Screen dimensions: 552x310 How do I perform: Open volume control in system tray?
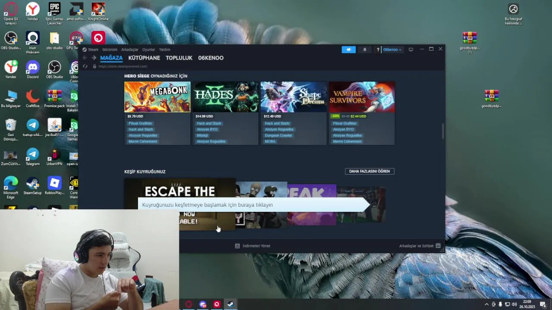coord(514,304)
